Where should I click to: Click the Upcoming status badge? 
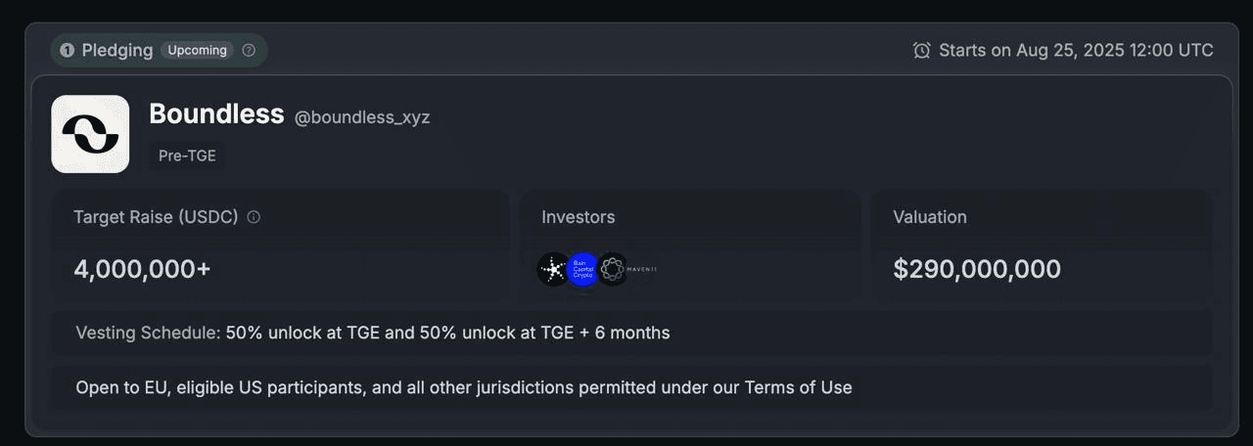198,50
